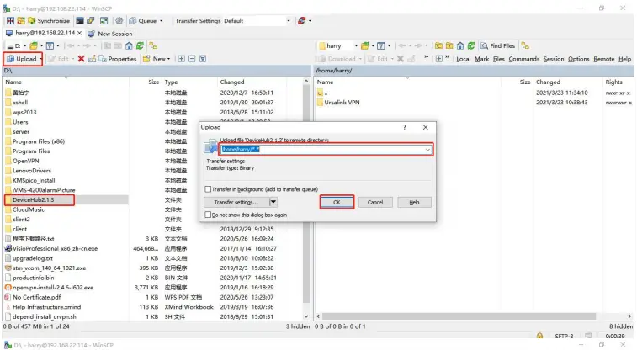
Task: Click local panel open directory folder icon
Action: coord(34,46)
